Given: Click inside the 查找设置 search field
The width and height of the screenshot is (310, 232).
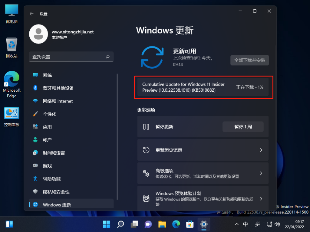Looking at the screenshot, I should click(x=71, y=57).
